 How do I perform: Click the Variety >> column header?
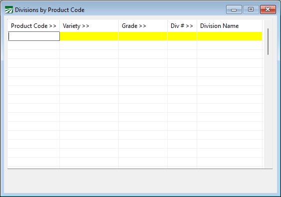(x=89, y=26)
